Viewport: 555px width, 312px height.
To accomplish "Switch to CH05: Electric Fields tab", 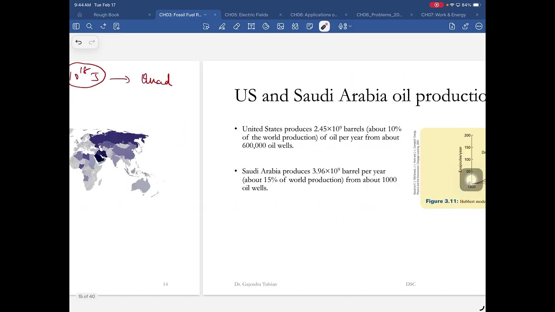I will click(x=246, y=15).
